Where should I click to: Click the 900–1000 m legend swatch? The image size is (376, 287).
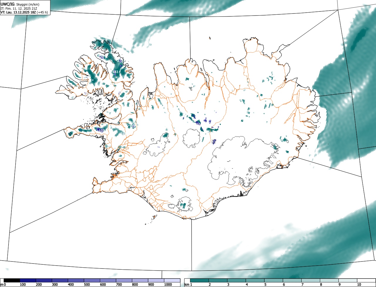(x=156, y=280)
